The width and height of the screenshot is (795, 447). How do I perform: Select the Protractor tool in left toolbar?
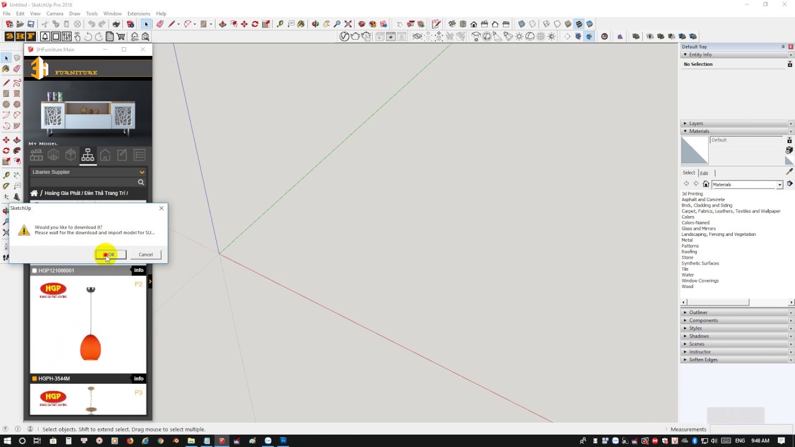(x=6, y=186)
